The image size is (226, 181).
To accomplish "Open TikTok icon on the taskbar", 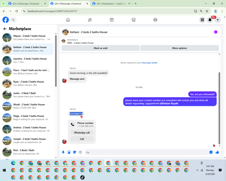I will click(82, 177).
